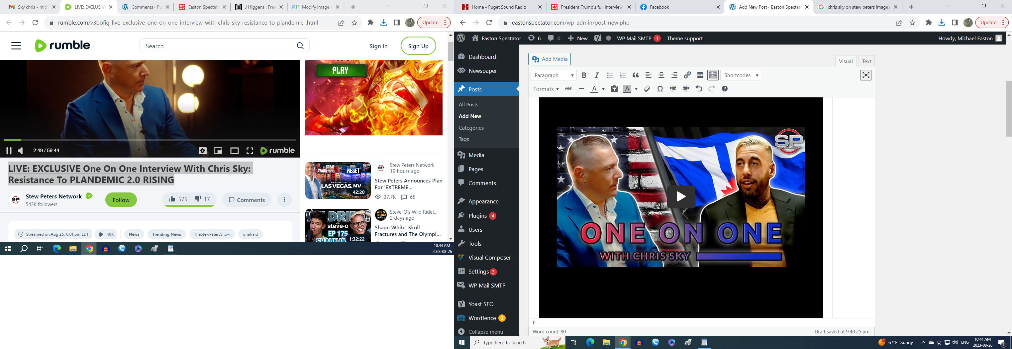Open Categories in the Posts submenu
The image size is (1012, 349).
471,128
